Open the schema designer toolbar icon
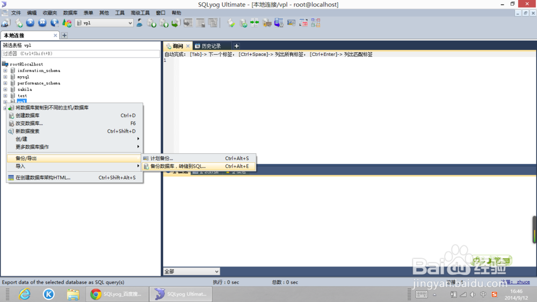Screen dimensions: 537x302 (315, 23)
